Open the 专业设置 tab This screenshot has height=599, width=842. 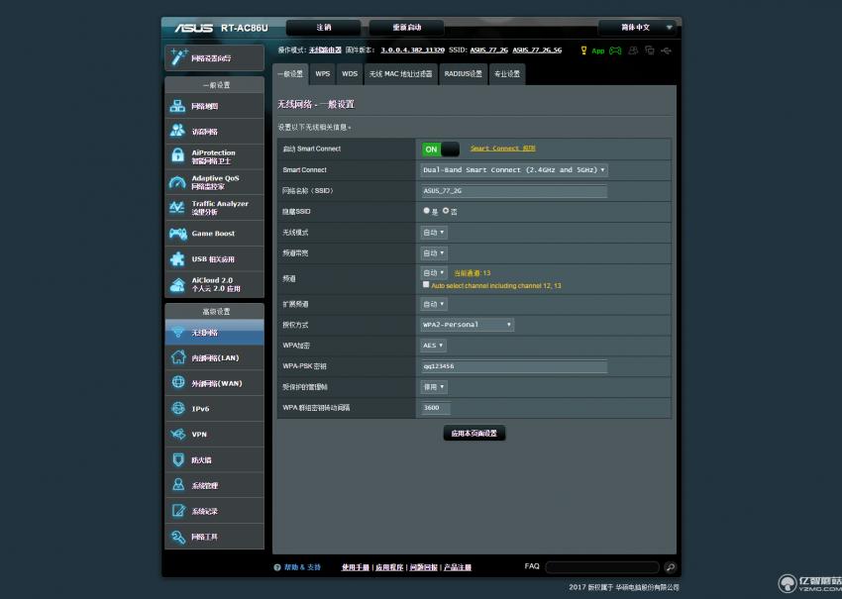[x=506, y=73]
